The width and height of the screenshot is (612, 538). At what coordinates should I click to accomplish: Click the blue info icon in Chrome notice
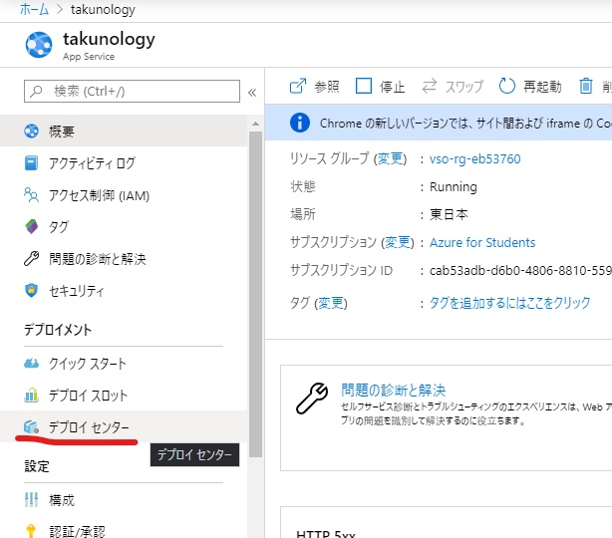point(300,123)
